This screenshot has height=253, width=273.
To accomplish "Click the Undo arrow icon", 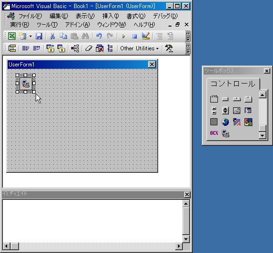I will [x=99, y=36].
